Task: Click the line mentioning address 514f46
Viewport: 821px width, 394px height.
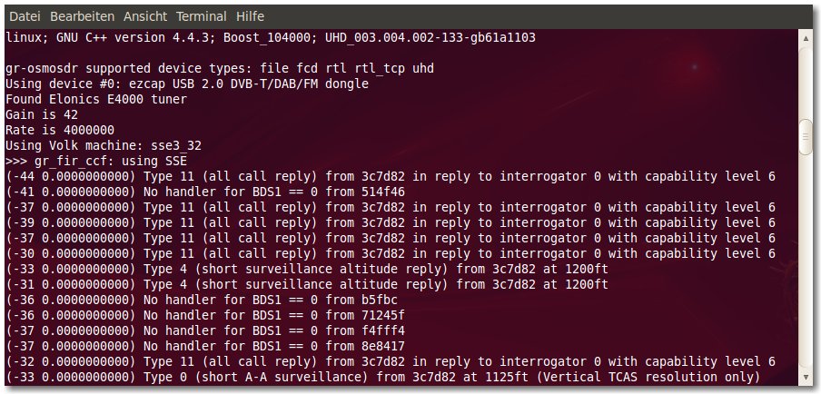Action: pos(204,192)
